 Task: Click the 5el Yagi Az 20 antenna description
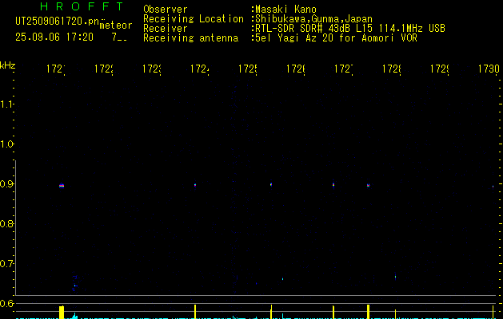tap(336, 38)
